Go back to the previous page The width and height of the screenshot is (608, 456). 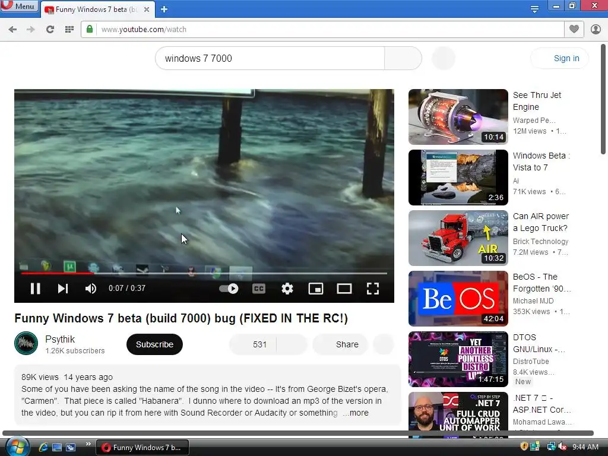[12, 30]
